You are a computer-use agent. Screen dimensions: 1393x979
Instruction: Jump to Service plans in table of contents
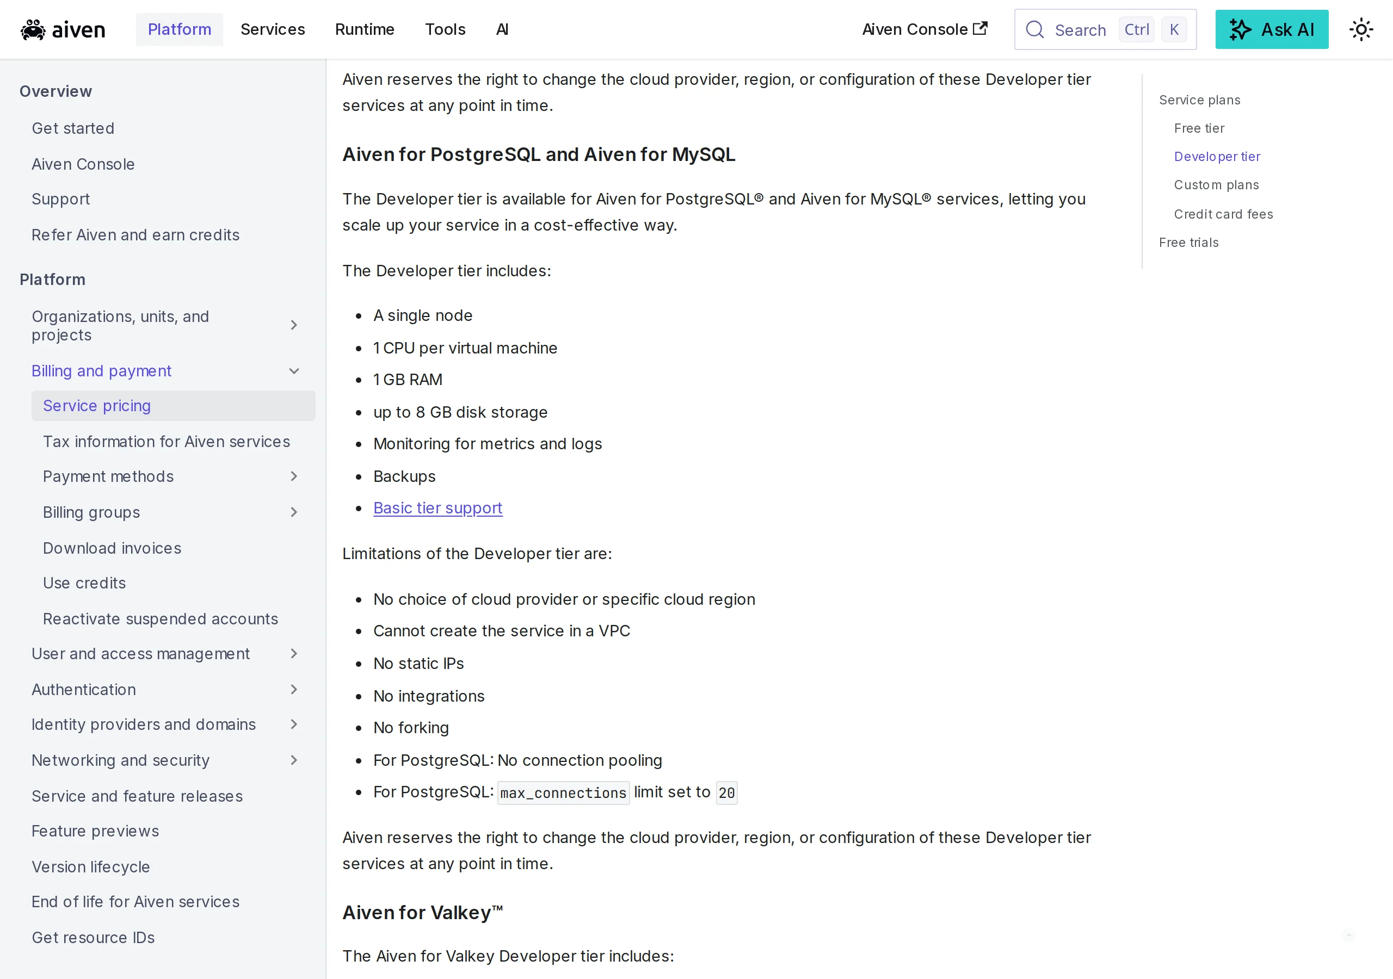[1199, 100]
